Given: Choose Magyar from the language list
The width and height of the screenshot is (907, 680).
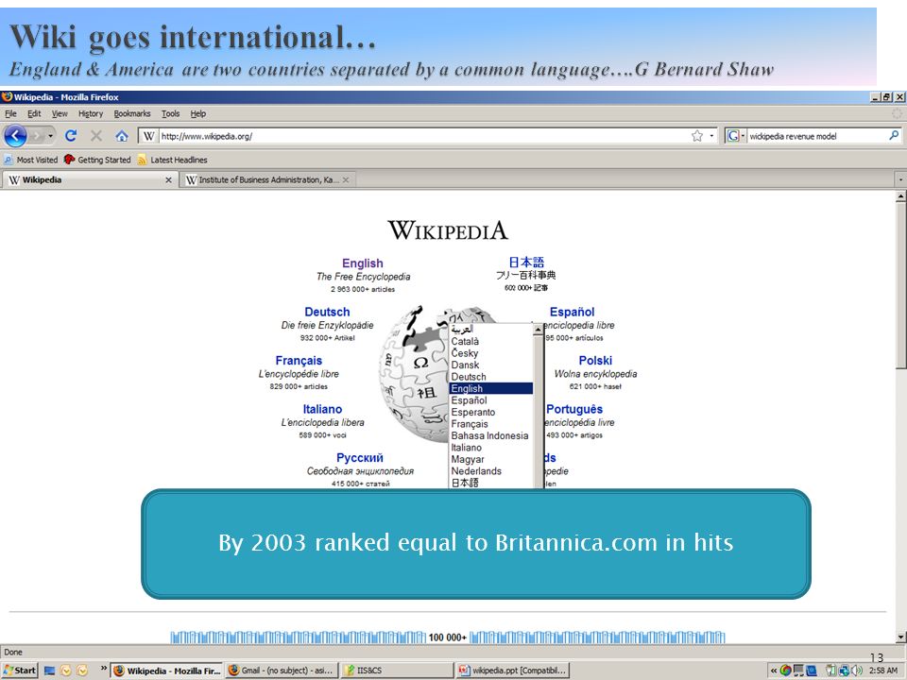Looking at the screenshot, I should [x=490, y=459].
